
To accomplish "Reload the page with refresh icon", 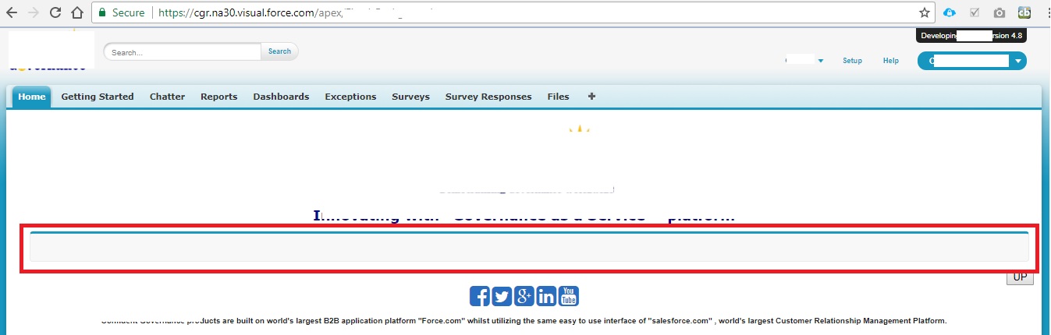I will point(55,12).
